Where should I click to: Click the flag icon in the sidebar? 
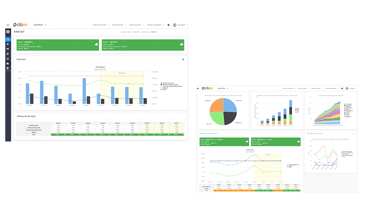coord(8,49)
